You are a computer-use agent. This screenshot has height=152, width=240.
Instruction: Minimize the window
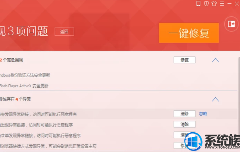point(230,3)
